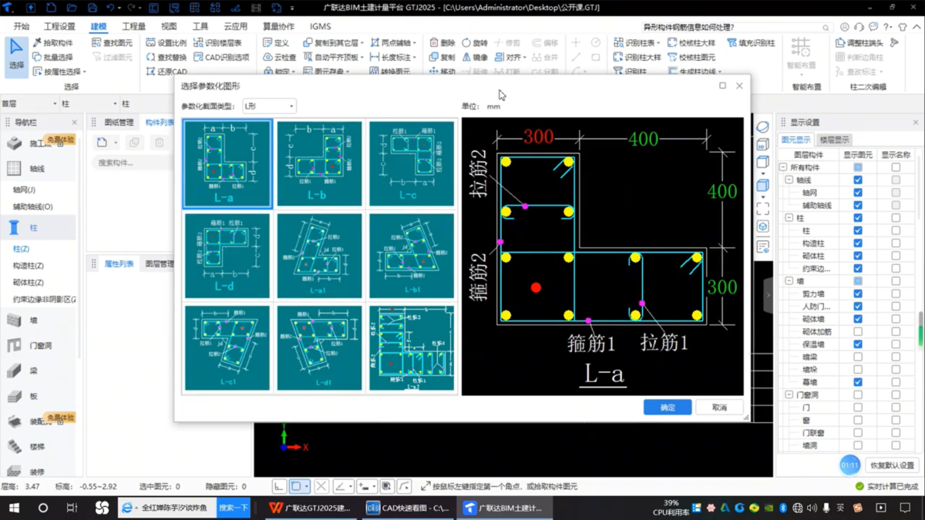Open 自动平齐顶板 dropdown
Viewport: 925px width, 520px height.
333,57
